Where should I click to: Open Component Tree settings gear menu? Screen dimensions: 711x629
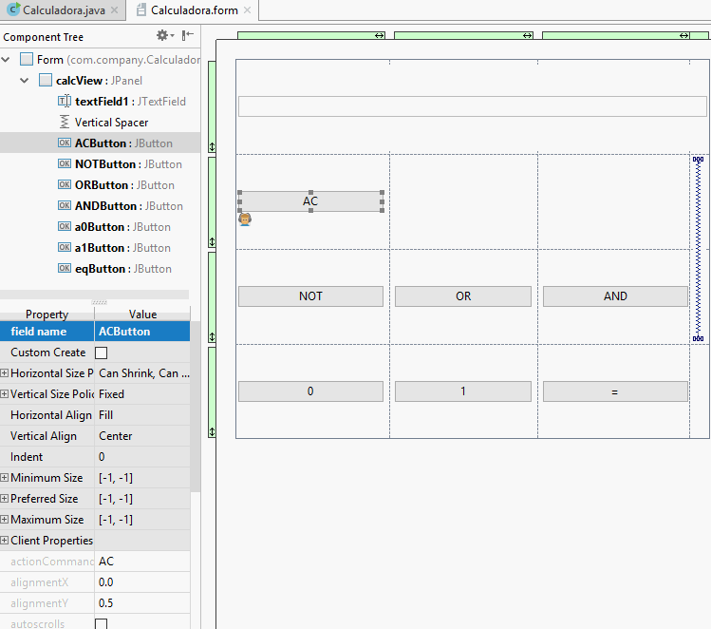pos(163,35)
